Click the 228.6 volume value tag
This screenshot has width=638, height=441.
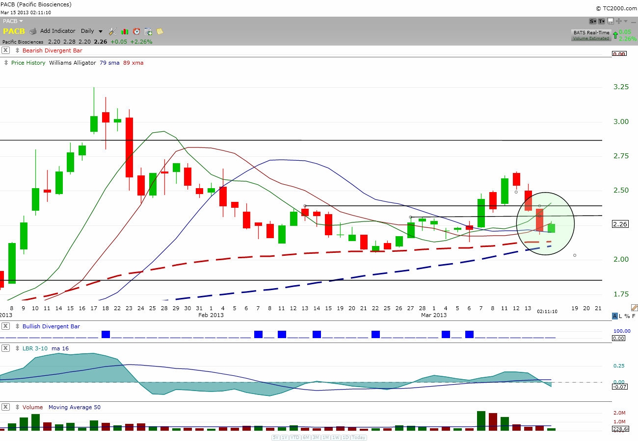pyautogui.click(x=621, y=429)
